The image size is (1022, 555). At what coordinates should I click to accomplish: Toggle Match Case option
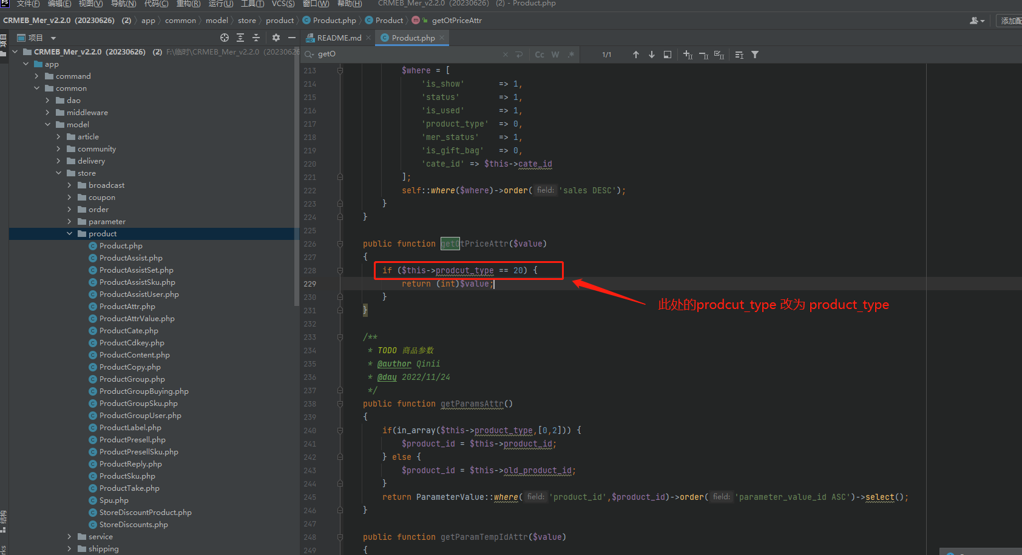coord(540,55)
